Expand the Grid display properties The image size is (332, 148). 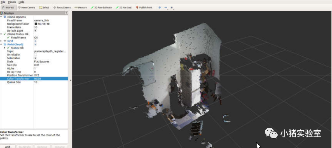point(1,41)
